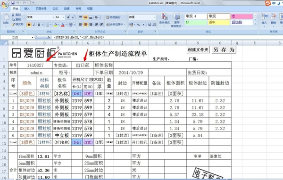Screen dimensions: 283x180
Task: Click the Orientation text rotation icon
Action: (x=97, y=17)
